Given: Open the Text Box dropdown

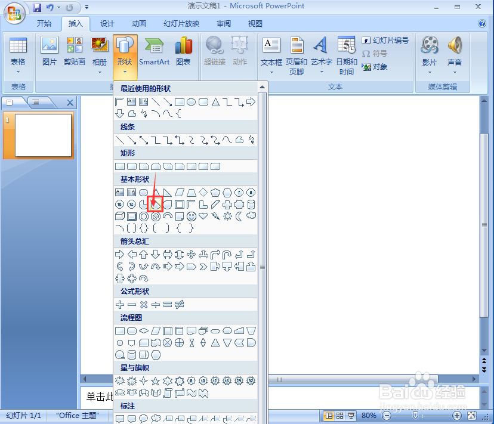Looking at the screenshot, I should [271, 72].
